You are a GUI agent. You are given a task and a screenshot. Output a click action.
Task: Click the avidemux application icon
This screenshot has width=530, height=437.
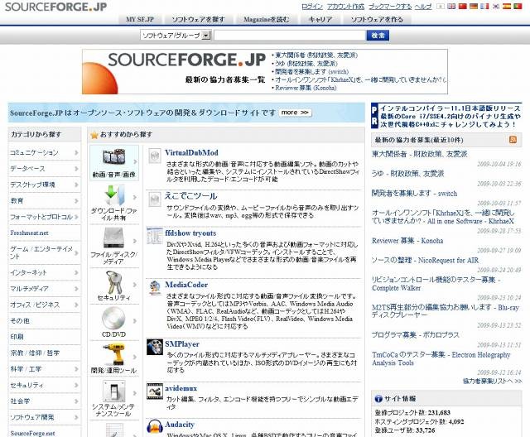click(x=154, y=389)
